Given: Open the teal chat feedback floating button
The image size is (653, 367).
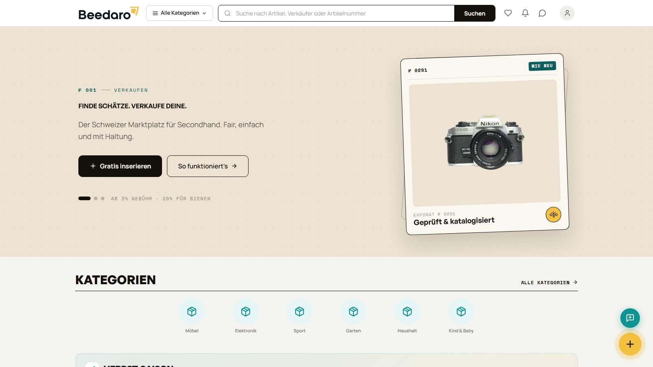Looking at the screenshot, I should [630, 318].
